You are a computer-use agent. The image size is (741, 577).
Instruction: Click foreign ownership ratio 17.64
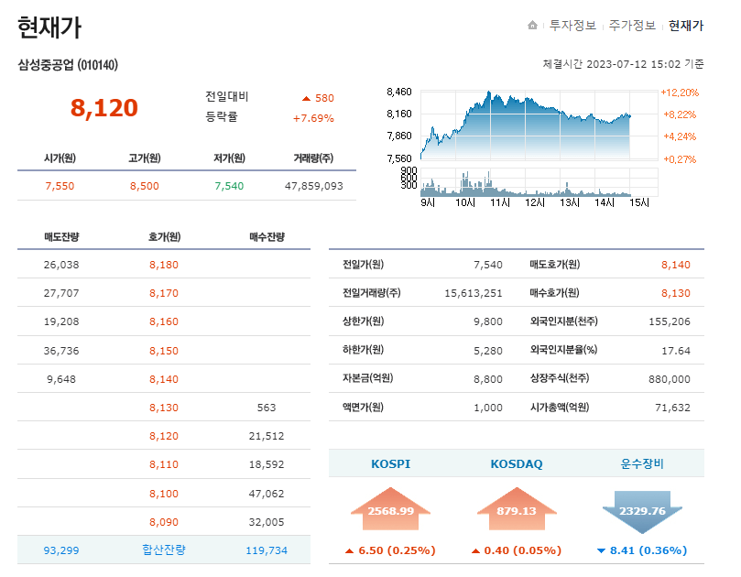676,351
